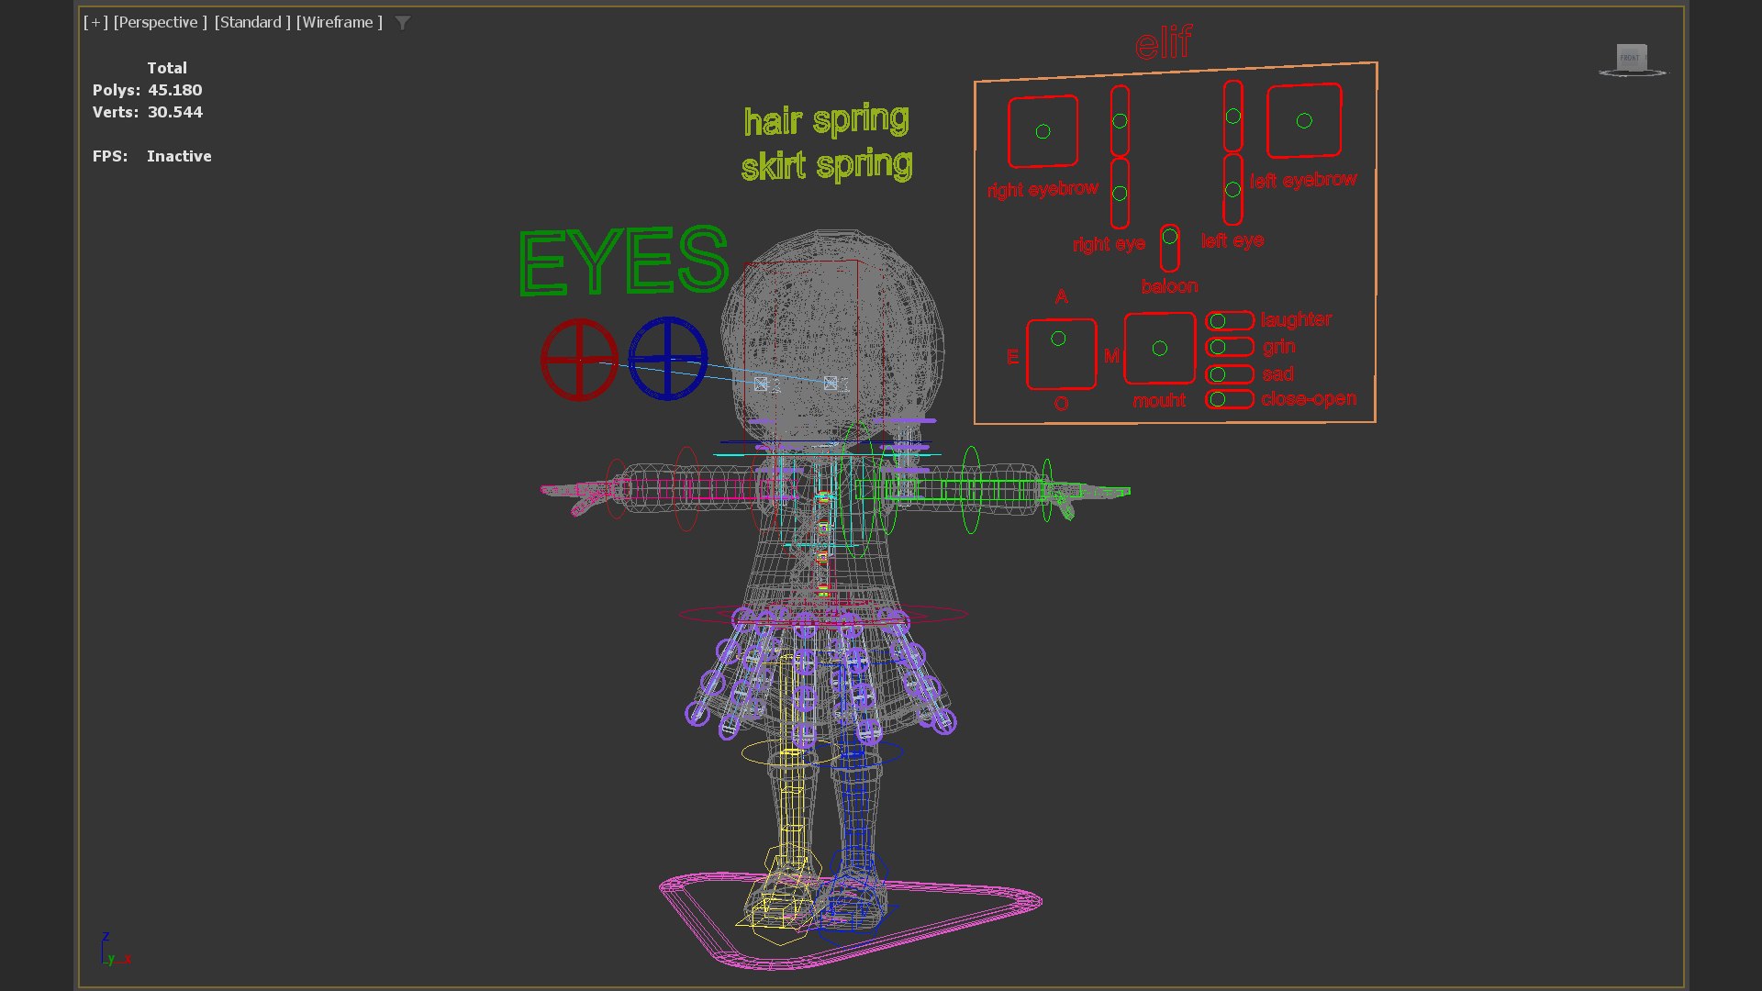Click the ViewCube front face

pos(1631,57)
